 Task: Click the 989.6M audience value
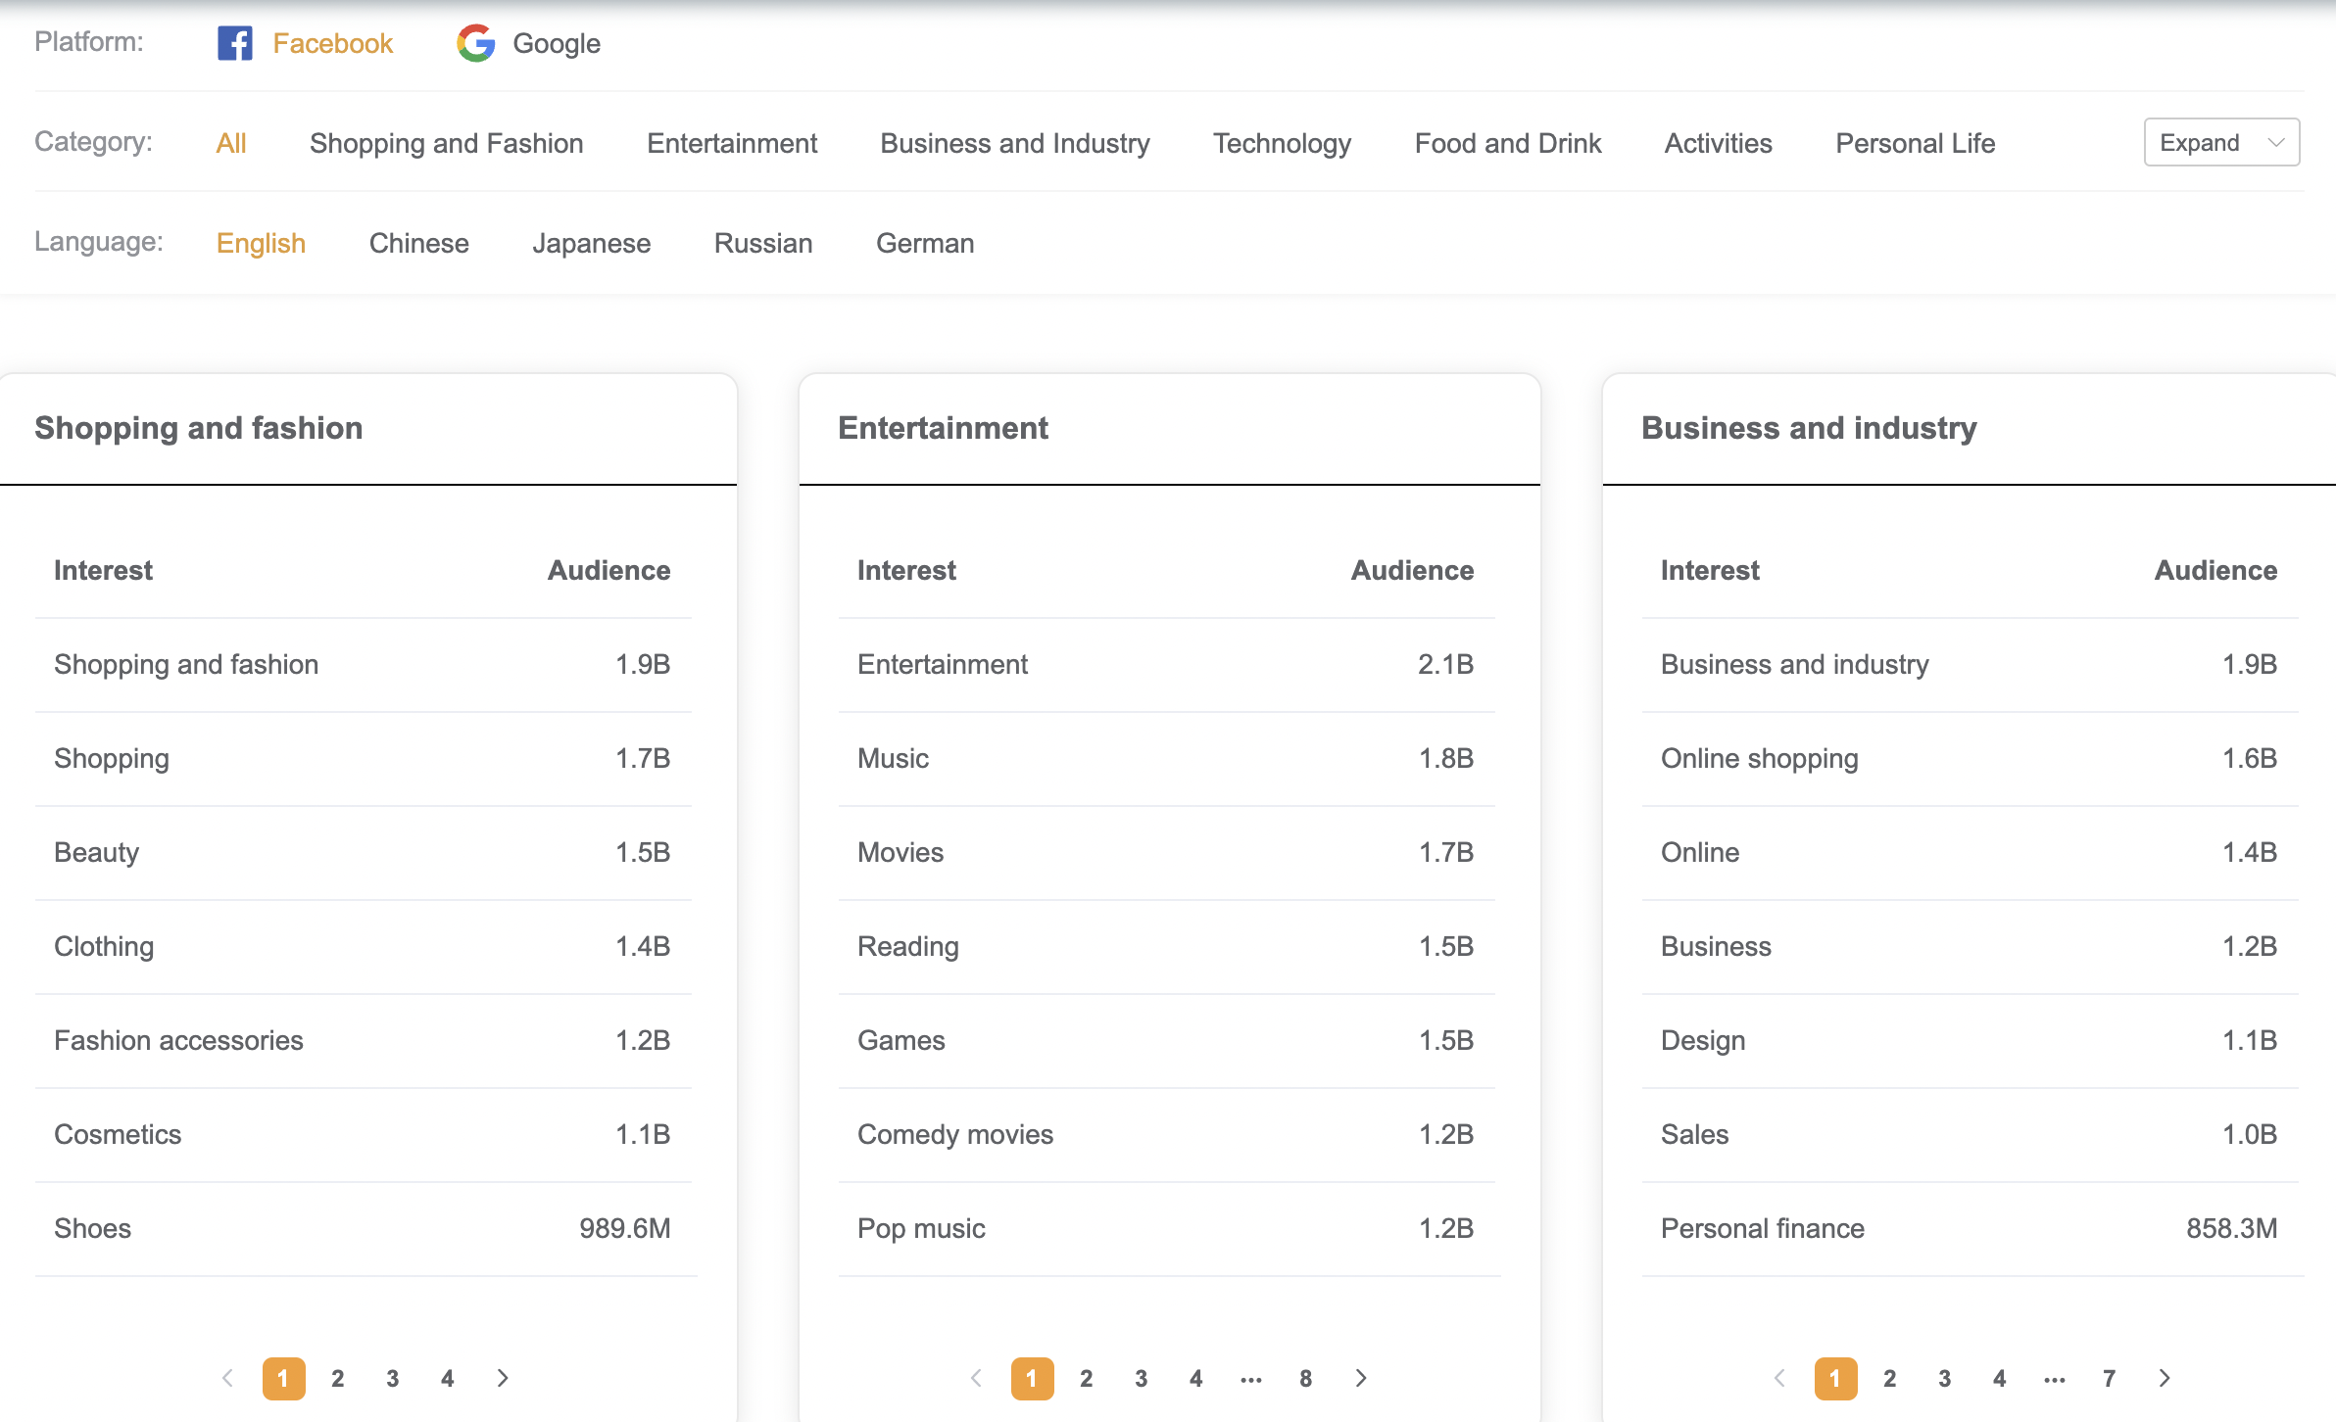tap(625, 1228)
